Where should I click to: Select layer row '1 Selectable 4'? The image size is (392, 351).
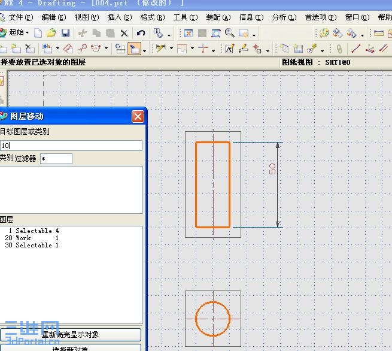[34, 231]
